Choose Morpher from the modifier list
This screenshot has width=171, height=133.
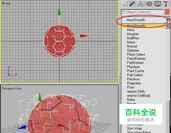click(133, 34)
